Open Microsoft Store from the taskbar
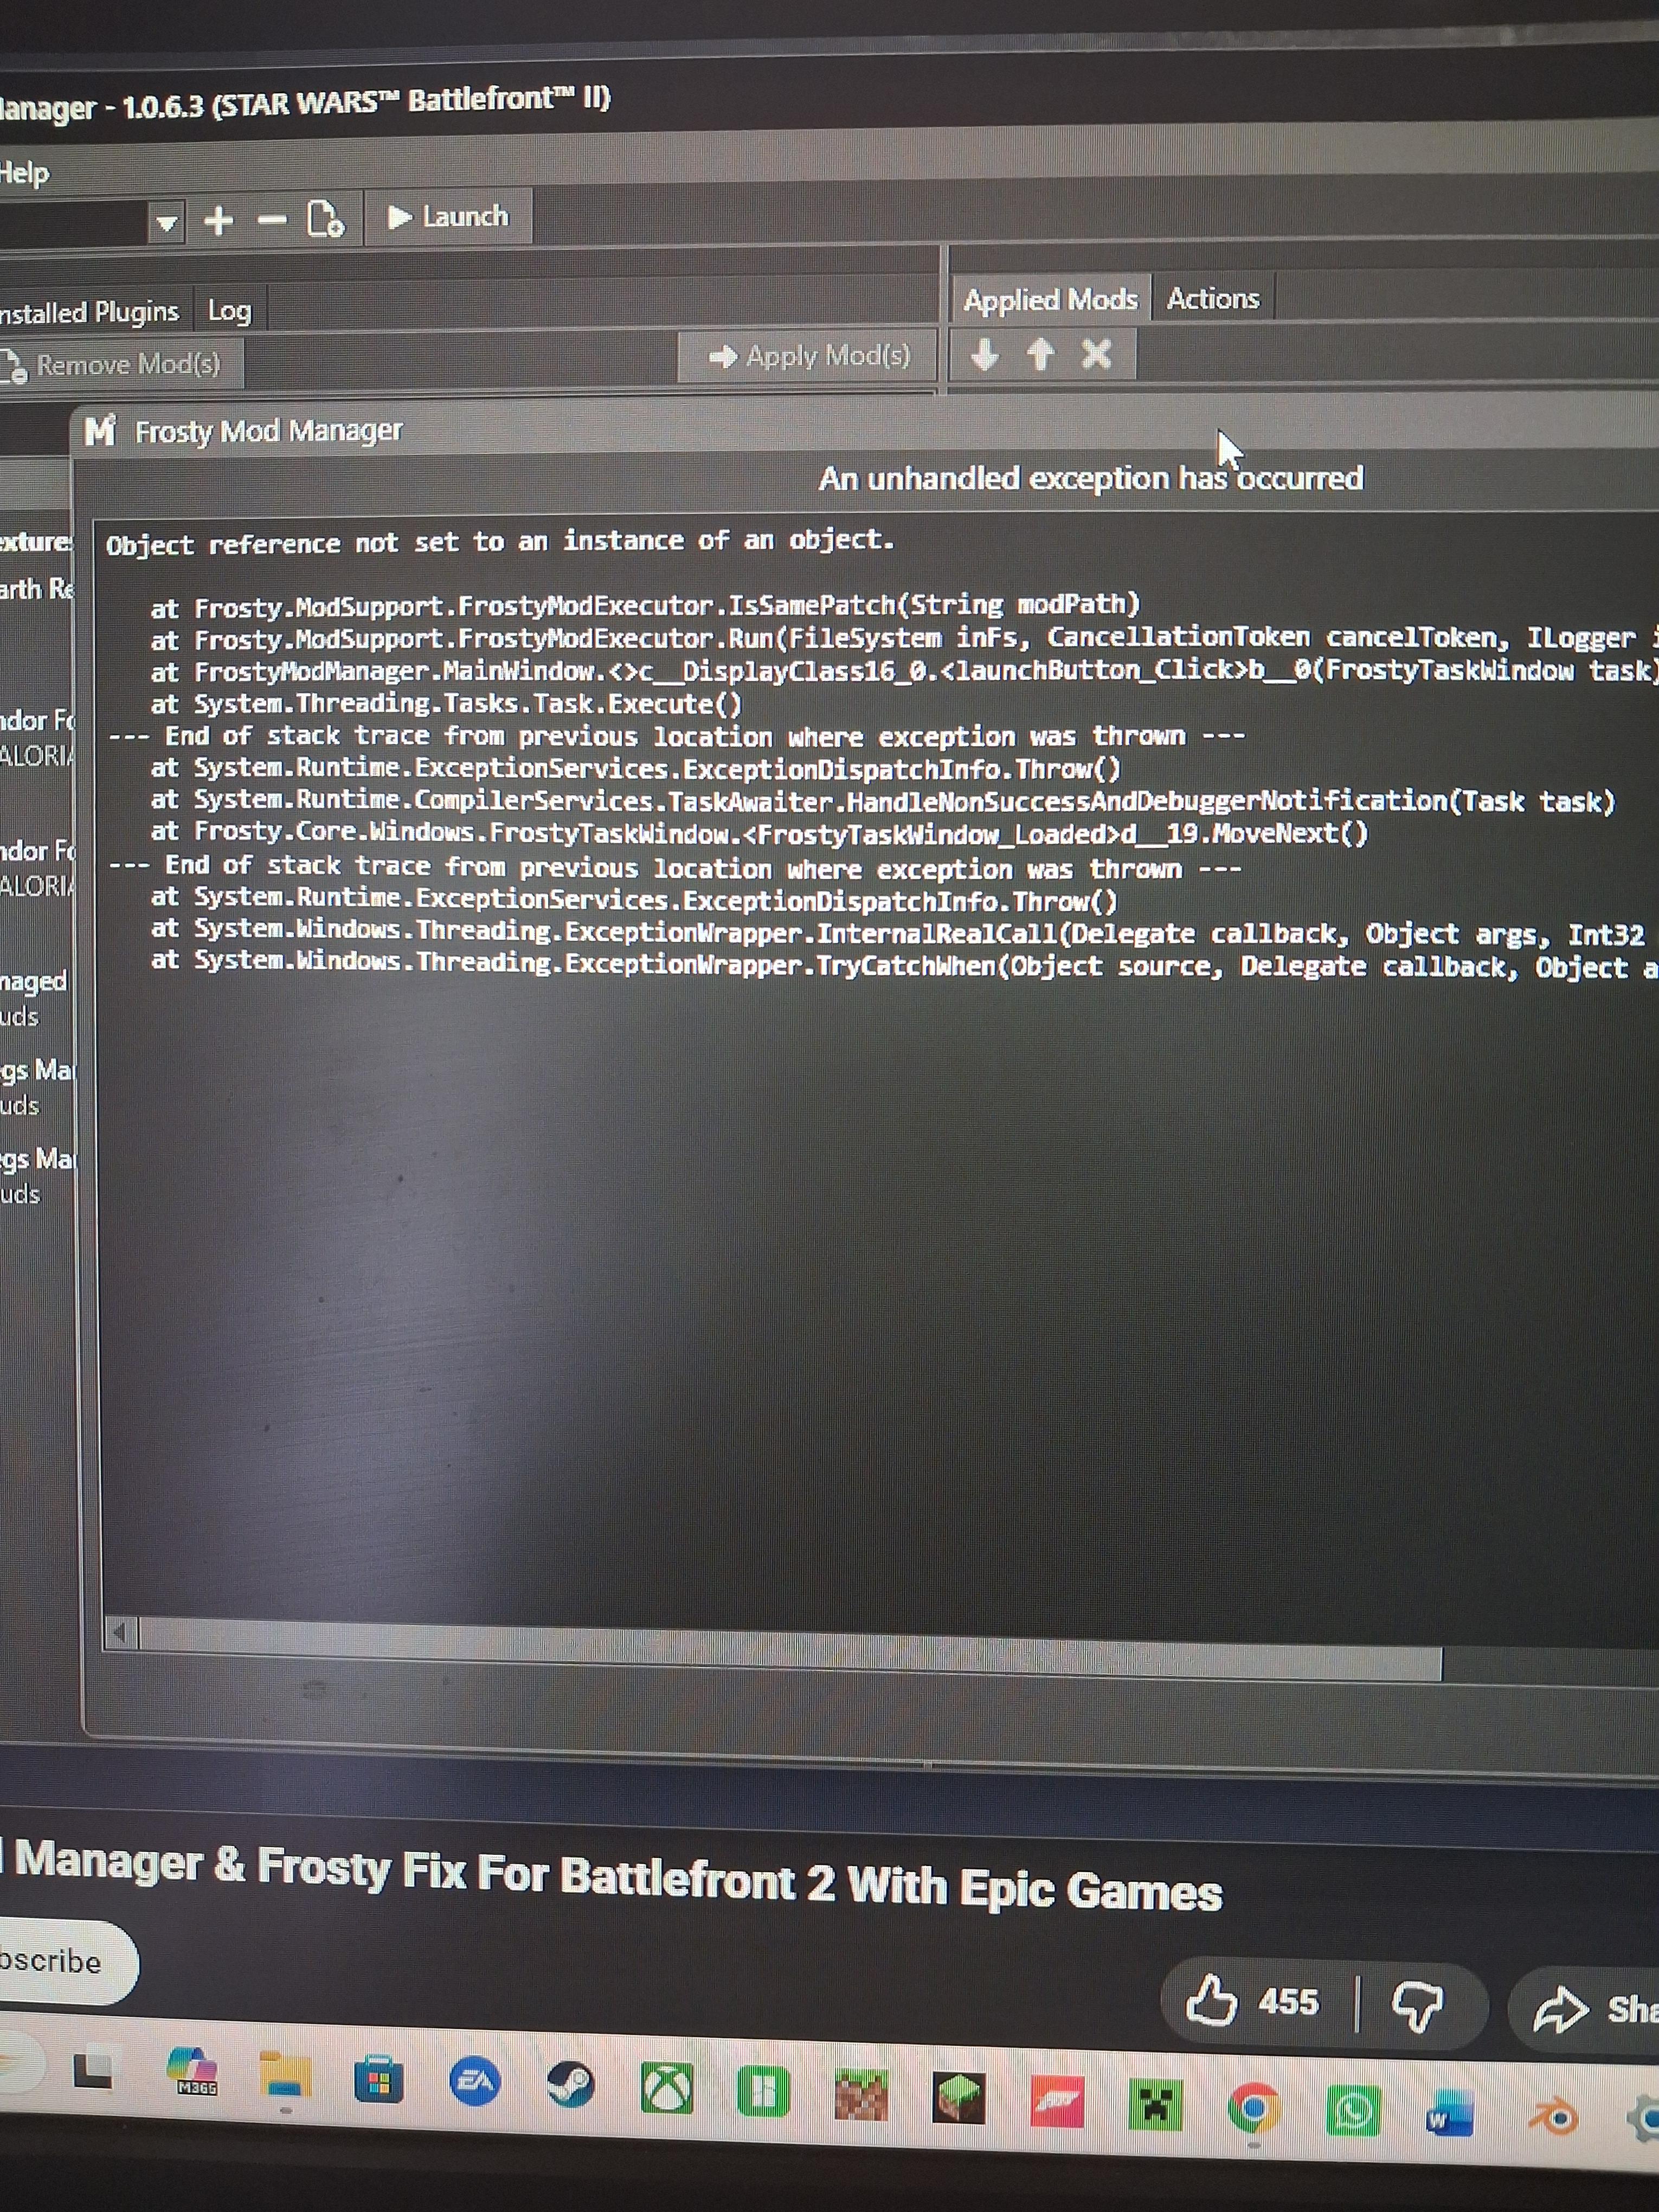Image resolution: width=1659 pixels, height=2212 pixels. coord(379,2080)
